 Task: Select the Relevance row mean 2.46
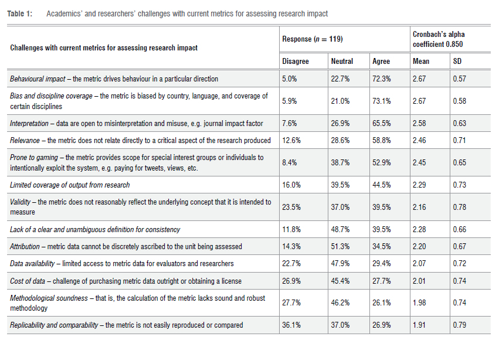(x=420, y=141)
